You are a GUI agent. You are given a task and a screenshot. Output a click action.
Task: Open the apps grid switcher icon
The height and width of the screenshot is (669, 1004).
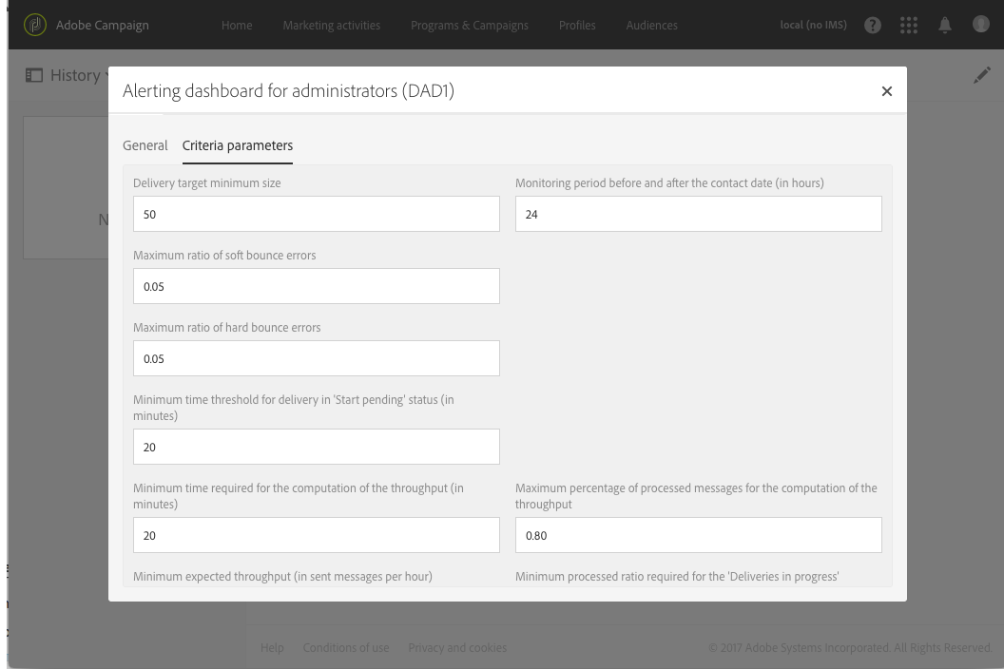(x=909, y=26)
